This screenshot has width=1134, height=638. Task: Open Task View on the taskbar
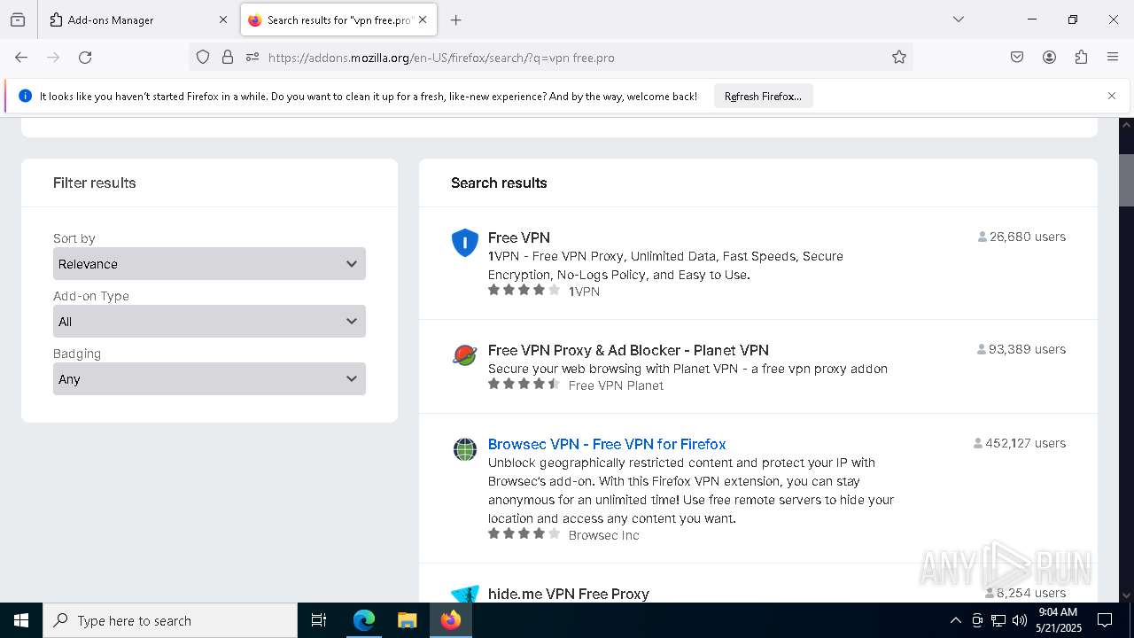pyautogui.click(x=319, y=620)
